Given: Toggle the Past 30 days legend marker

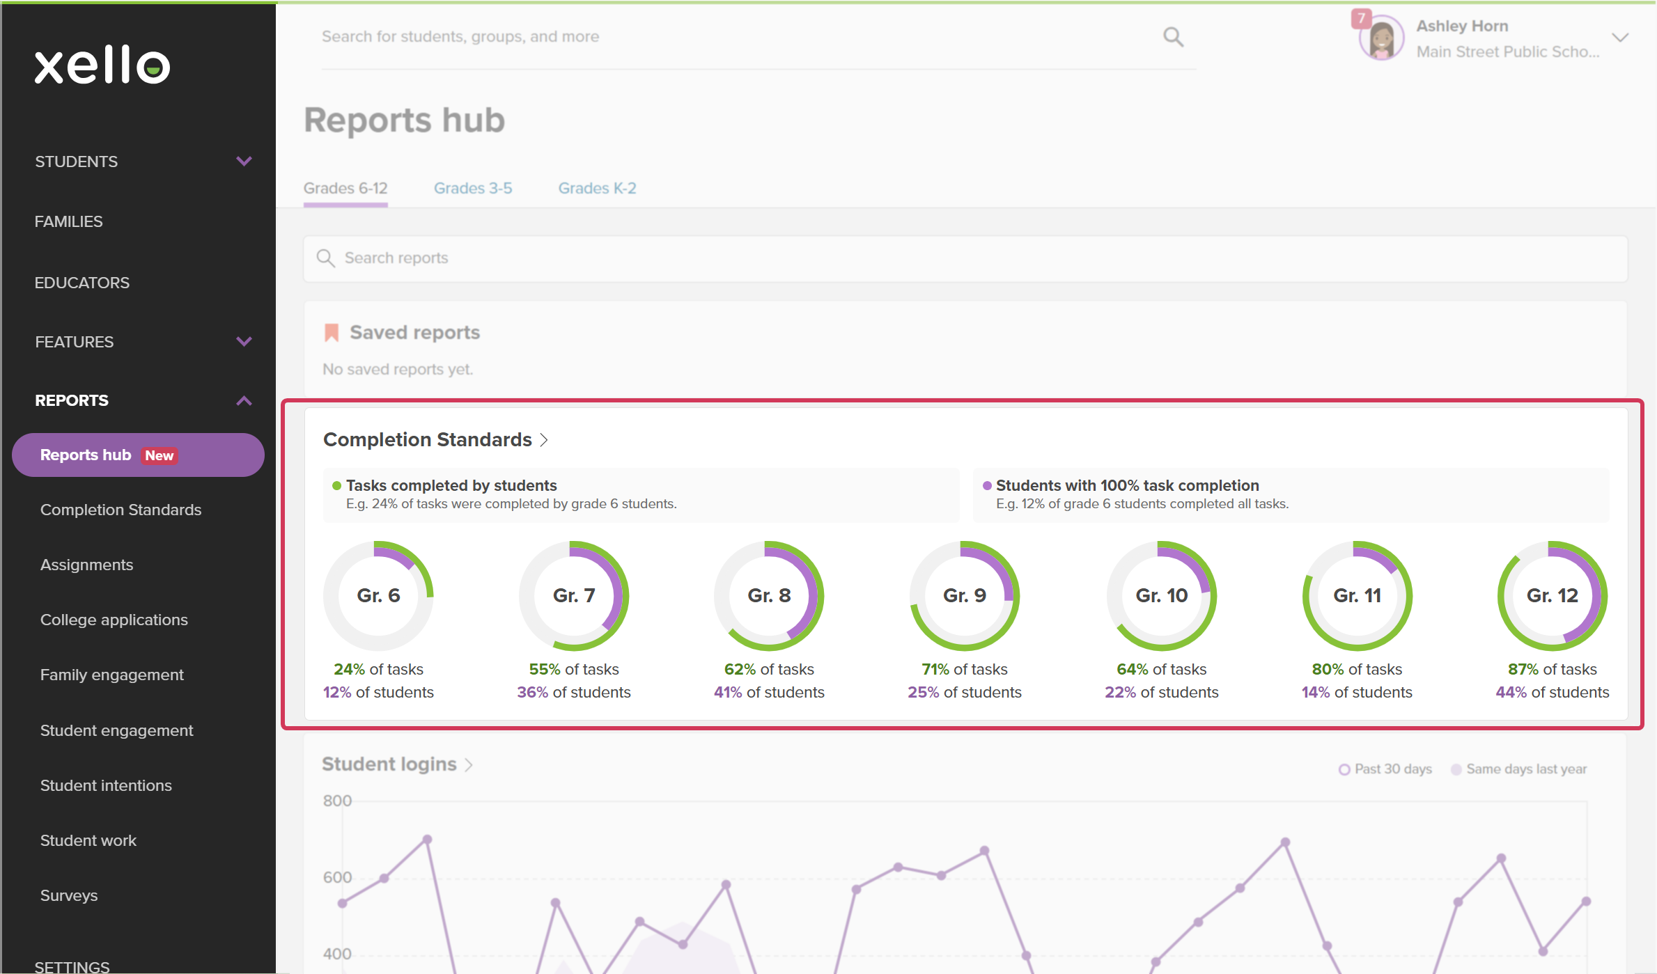Looking at the screenshot, I should pos(1344,769).
